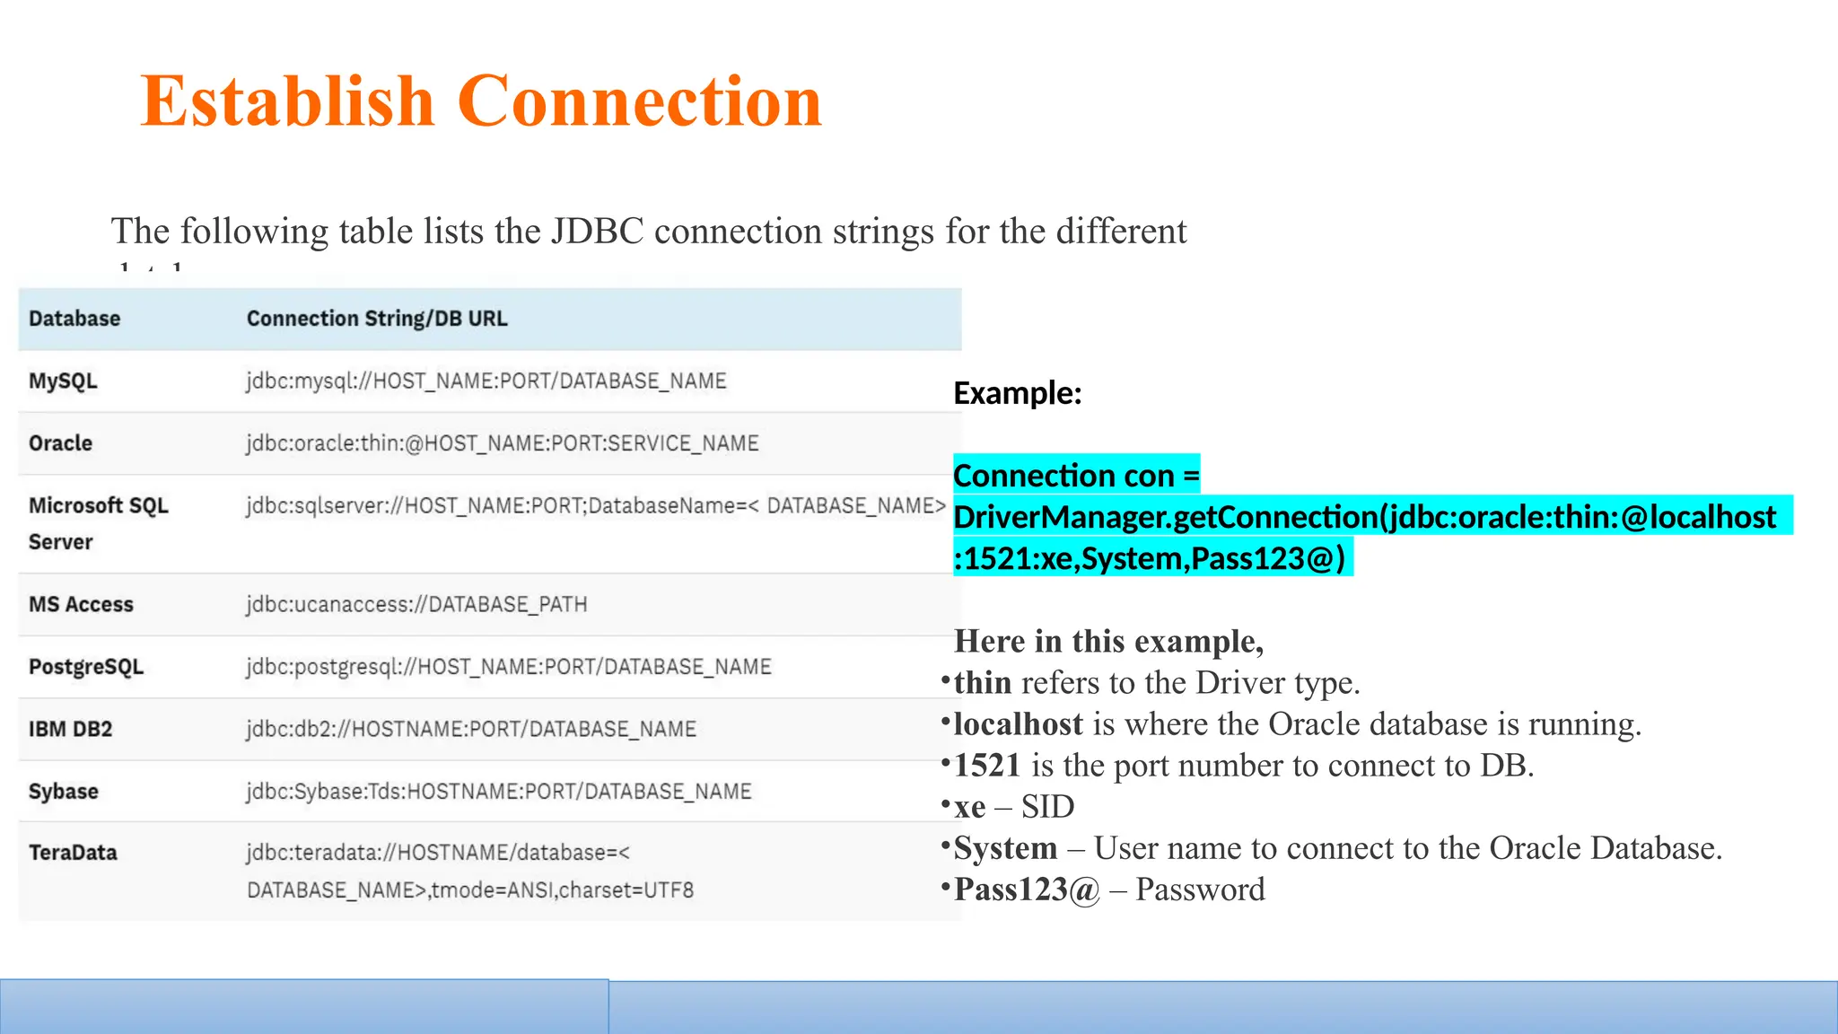
Task: Click the ucanaccess connection string
Action: [416, 604]
